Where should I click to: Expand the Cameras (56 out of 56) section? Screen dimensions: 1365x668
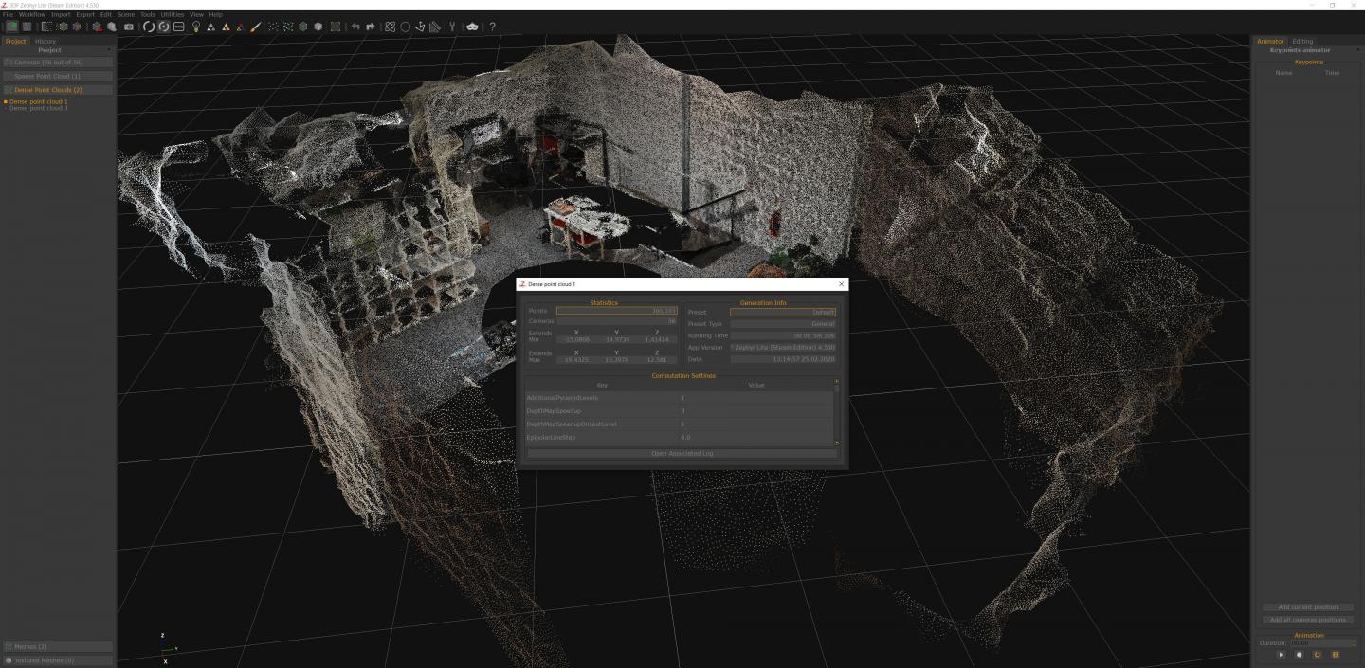[57, 63]
